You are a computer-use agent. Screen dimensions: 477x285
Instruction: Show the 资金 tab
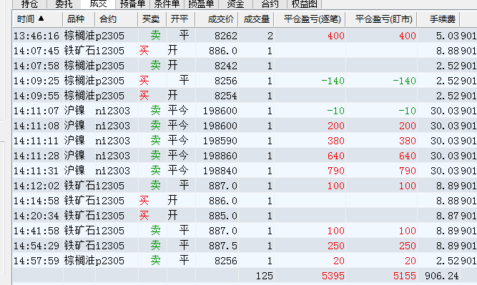tap(235, 4)
